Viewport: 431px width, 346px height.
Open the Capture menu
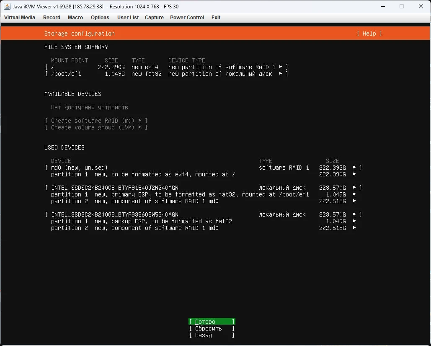tap(154, 18)
